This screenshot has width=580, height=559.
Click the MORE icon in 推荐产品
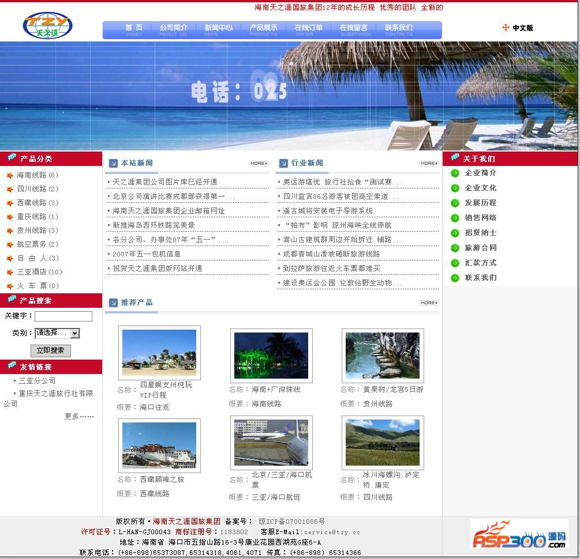point(429,303)
